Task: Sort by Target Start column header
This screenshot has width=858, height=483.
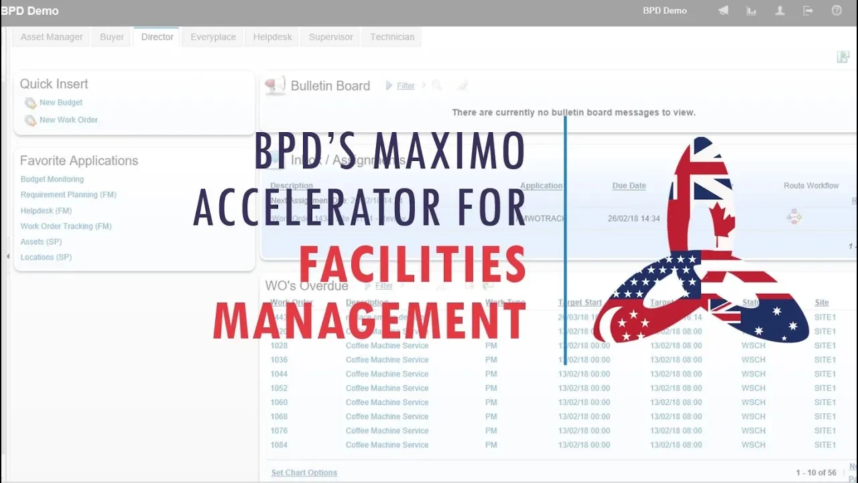Action: 580,303
